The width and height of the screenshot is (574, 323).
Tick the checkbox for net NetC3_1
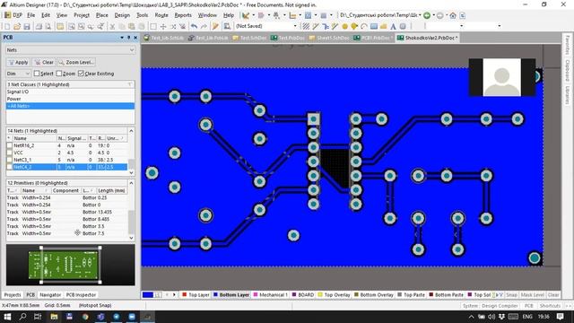[10, 160]
